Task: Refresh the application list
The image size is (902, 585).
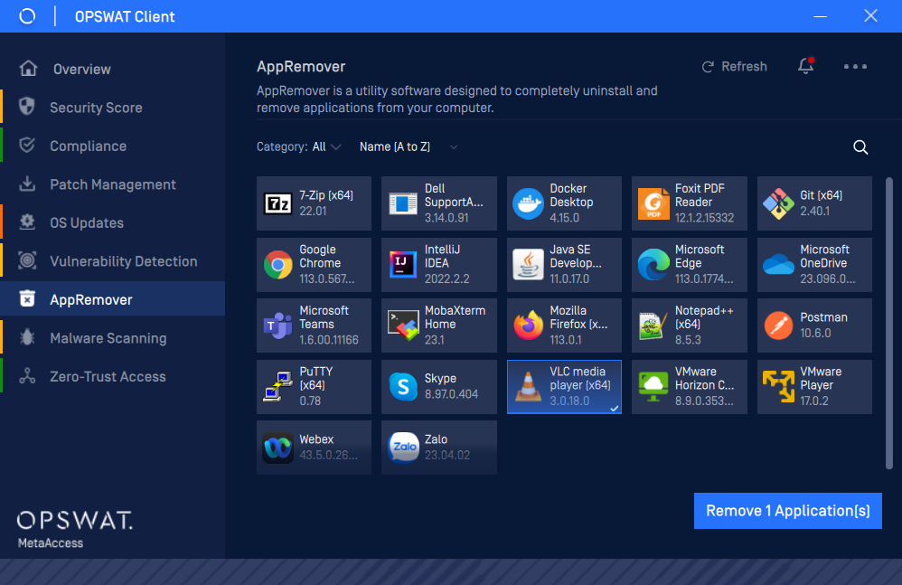Action: pos(735,67)
